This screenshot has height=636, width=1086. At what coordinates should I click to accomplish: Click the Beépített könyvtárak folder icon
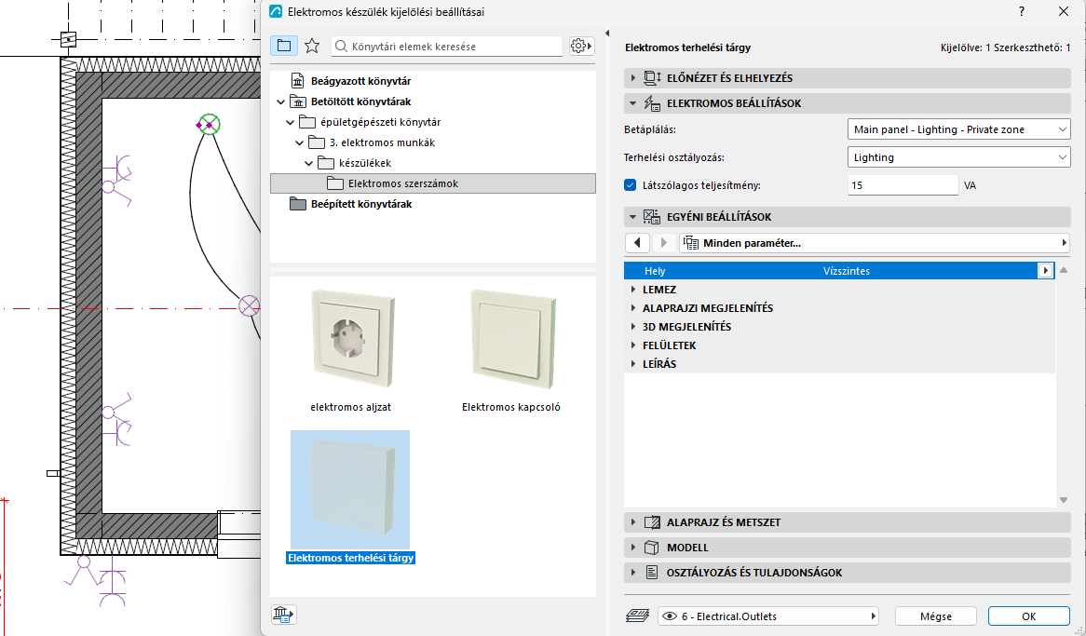[298, 204]
